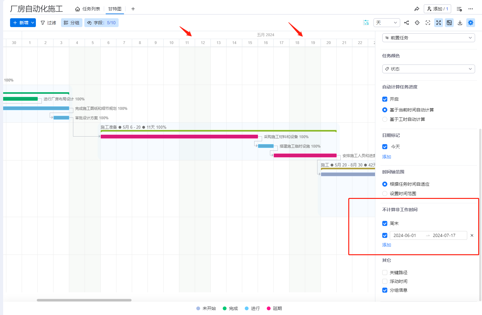Enable the 关键路径 checkbox

(385, 273)
